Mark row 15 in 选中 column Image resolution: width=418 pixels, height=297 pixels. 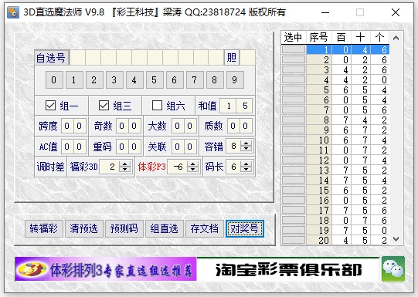point(294,190)
